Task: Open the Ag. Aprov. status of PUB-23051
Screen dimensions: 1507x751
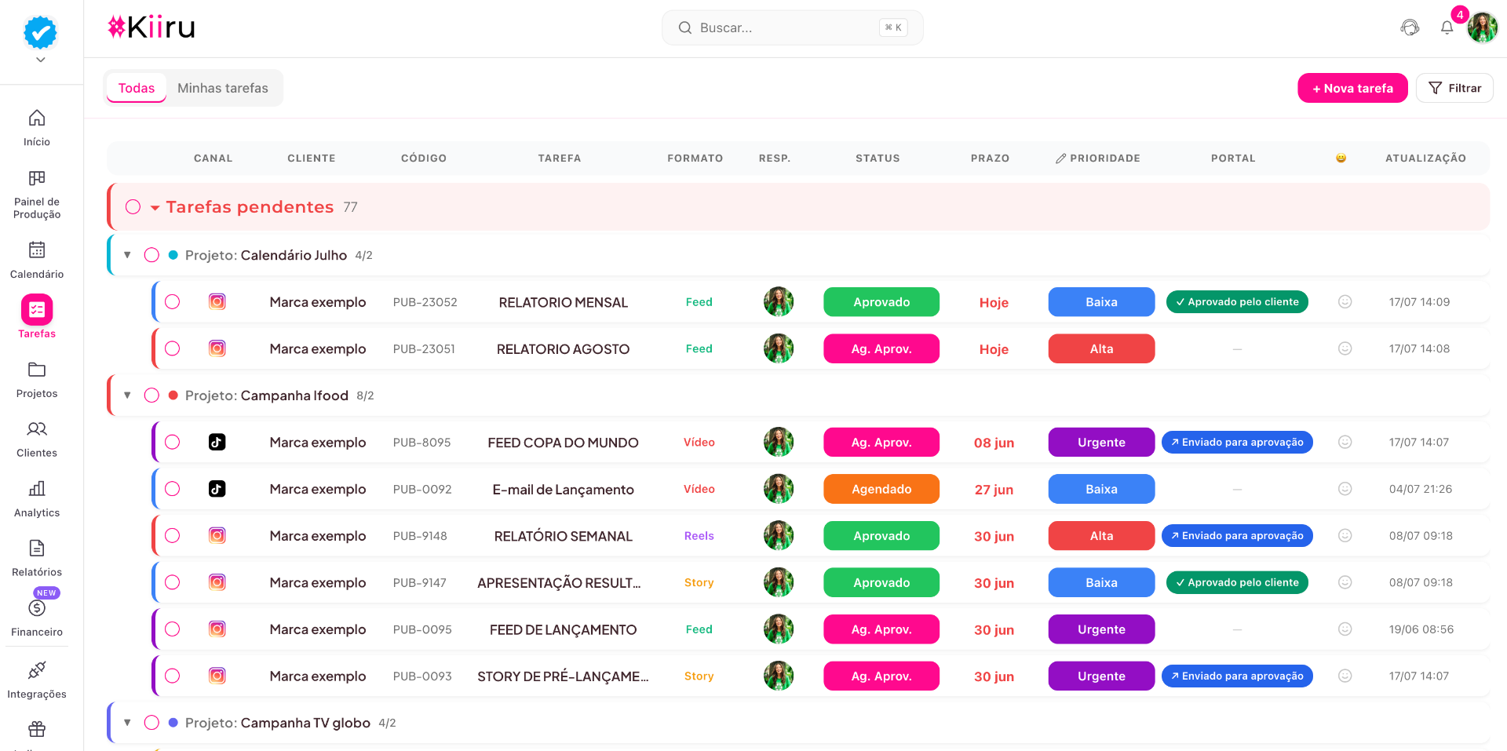Action: pos(881,348)
